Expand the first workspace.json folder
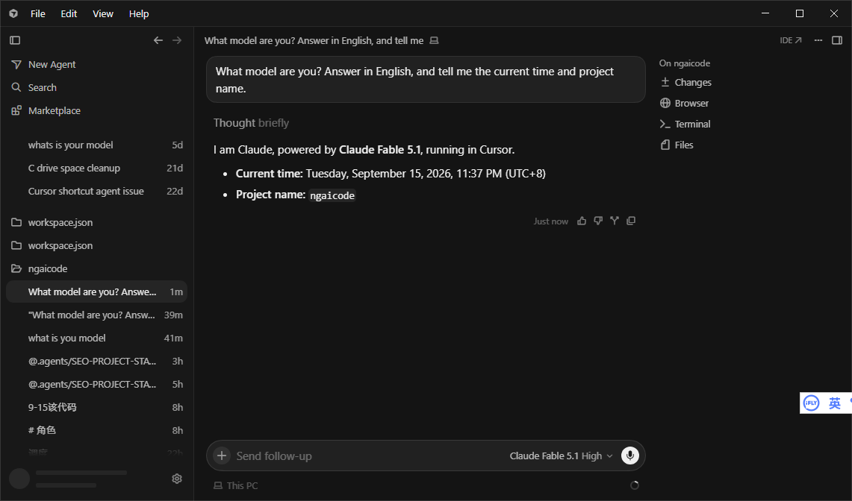 pos(97,223)
